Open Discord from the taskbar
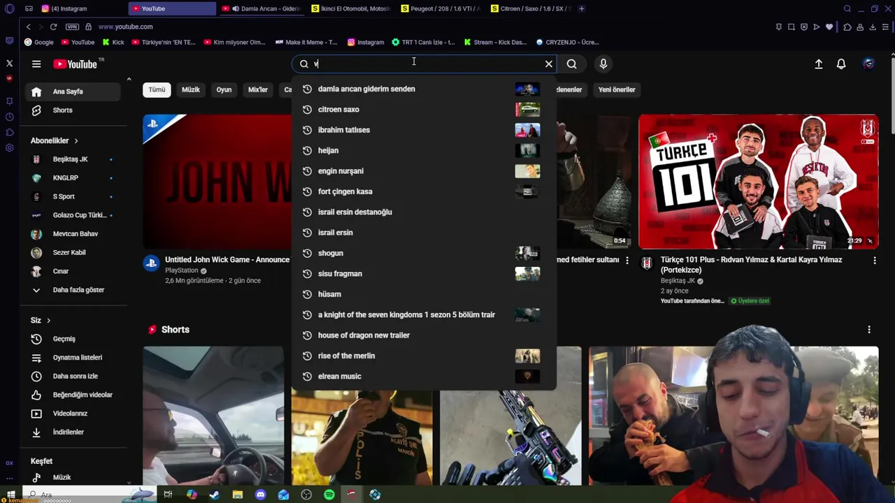The image size is (895, 503). (x=261, y=495)
